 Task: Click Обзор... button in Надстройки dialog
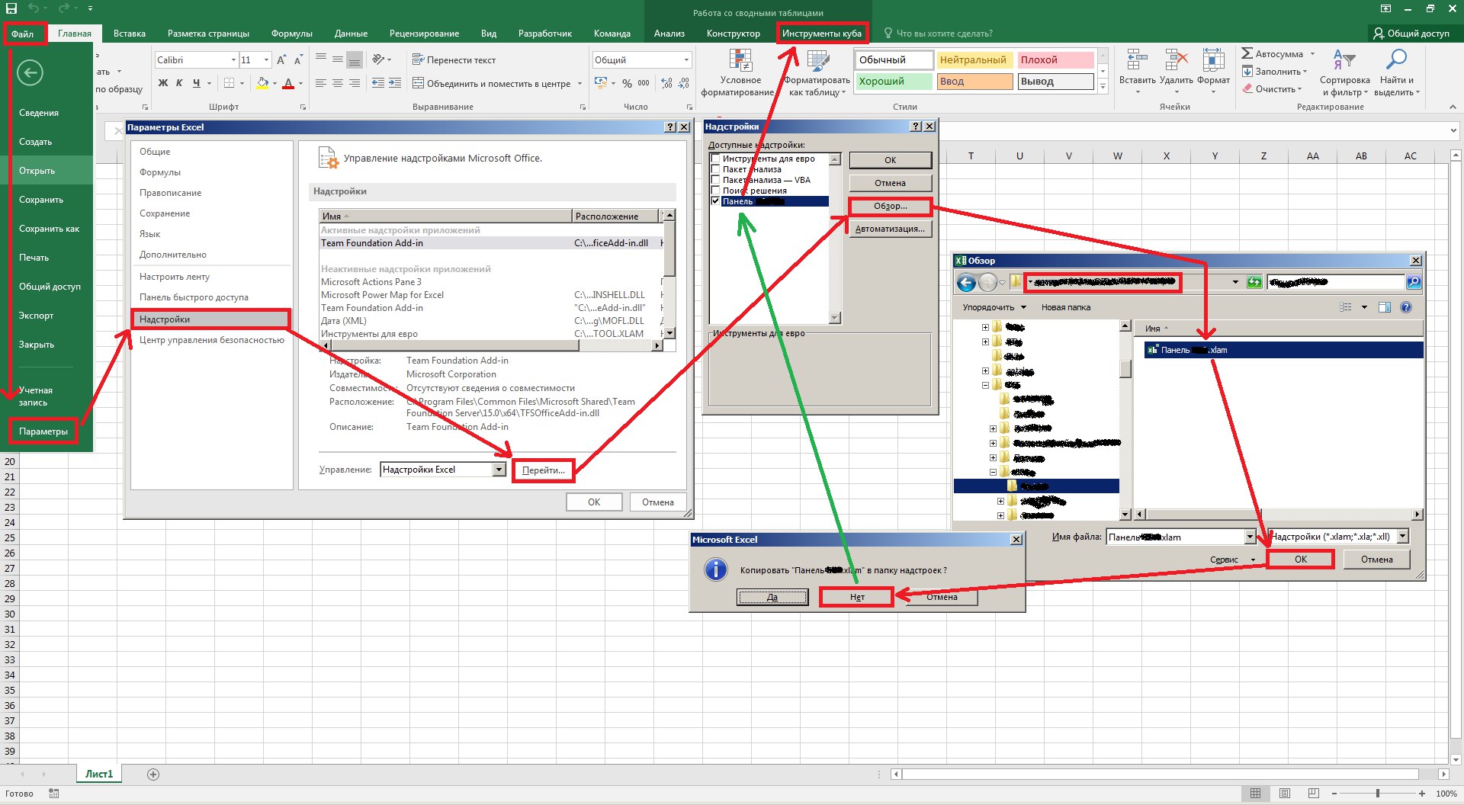point(890,206)
